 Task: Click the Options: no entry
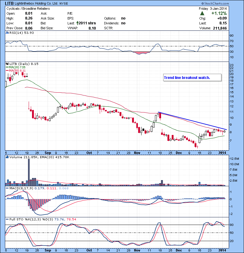pos(115,18)
